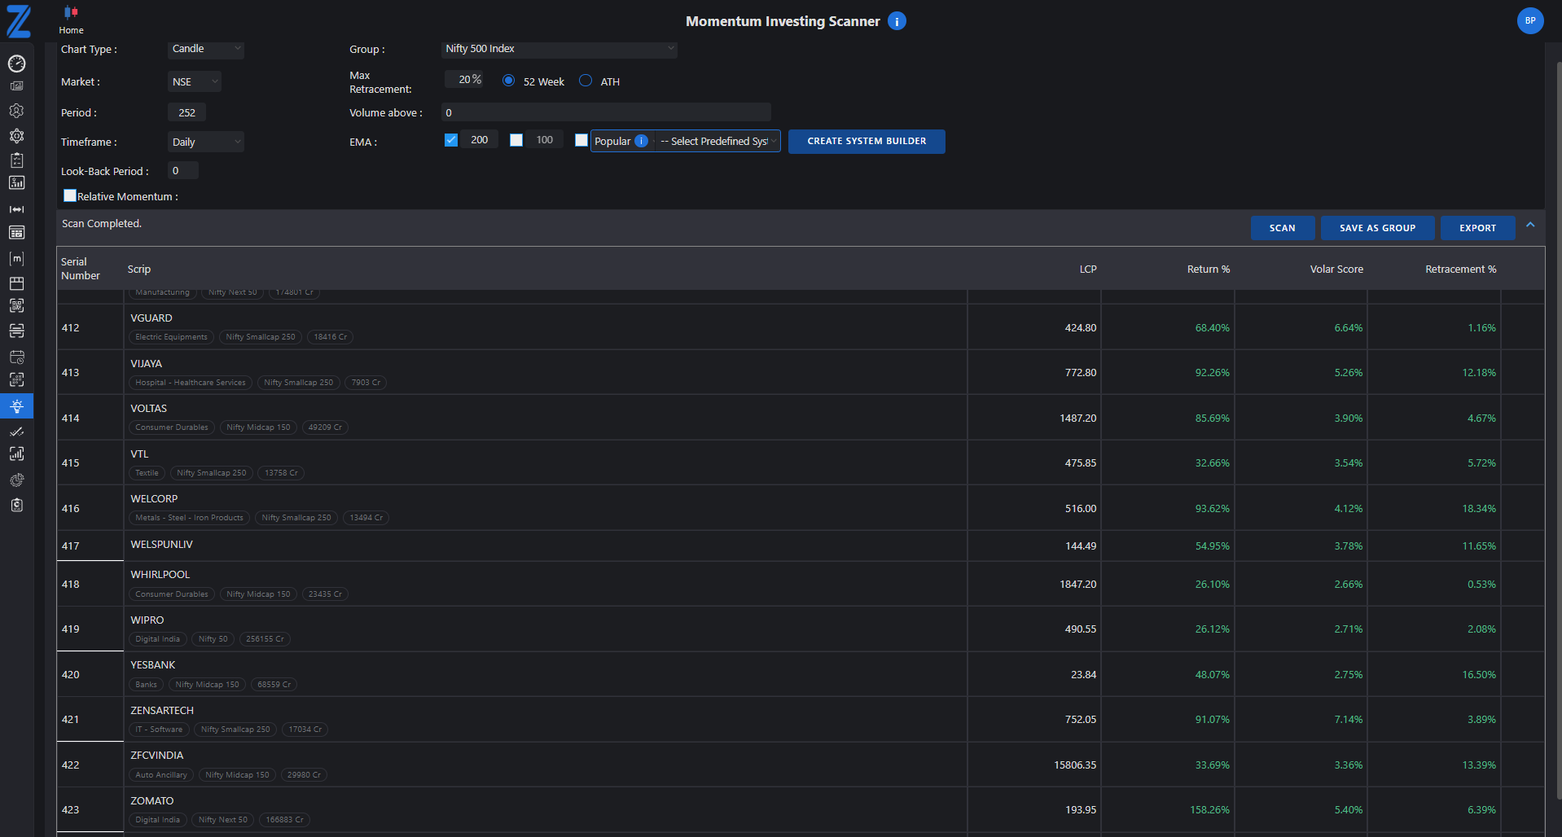Open the framed bar chart sidebar icon
The width and height of the screenshot is (1562, 837).
click(16, 454)
